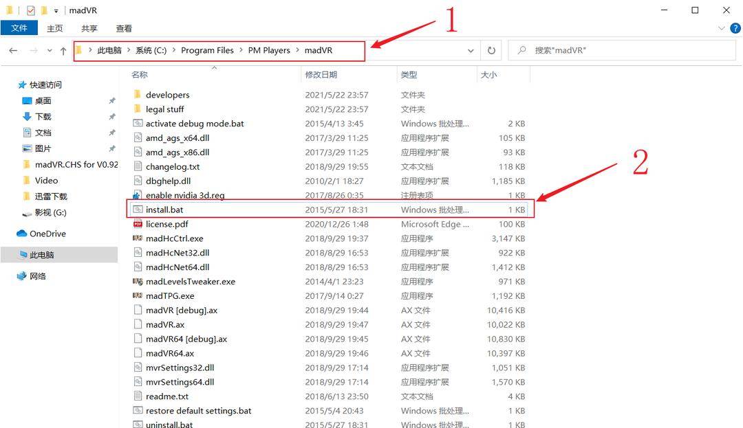Unpin 桌面 from quick access
The image size is (743, 428).
coord(112,100)
